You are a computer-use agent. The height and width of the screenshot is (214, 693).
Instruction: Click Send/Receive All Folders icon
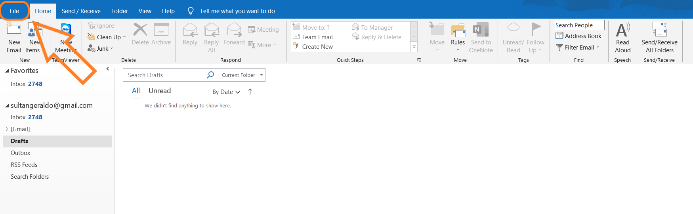click(x=659, y=31)
